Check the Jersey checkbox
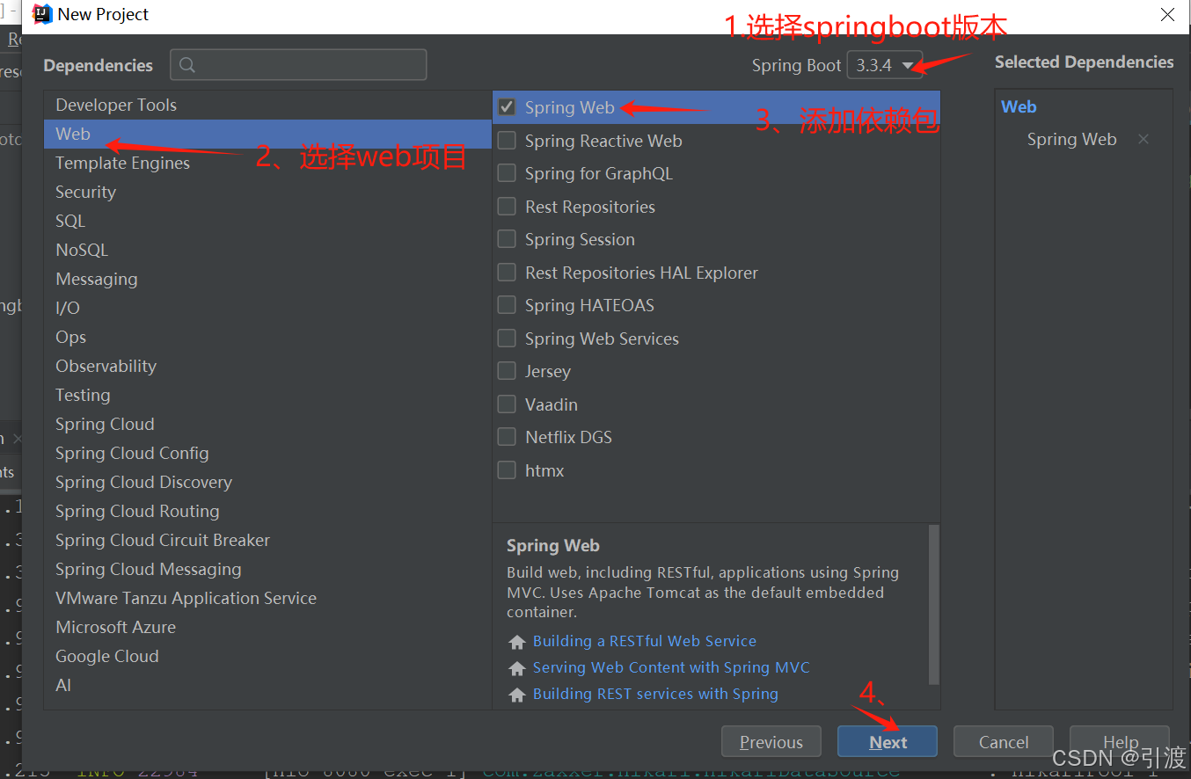 (x=507, y=371)
